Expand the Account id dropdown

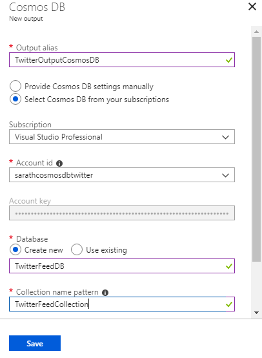pos(122,175)
